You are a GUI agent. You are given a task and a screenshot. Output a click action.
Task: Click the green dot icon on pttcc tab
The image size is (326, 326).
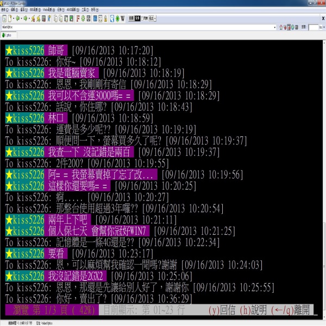pos(3,35)
